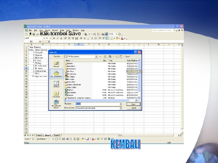Open the Edit menu
The width and height of the screenshot is (218, 163).
35,30
